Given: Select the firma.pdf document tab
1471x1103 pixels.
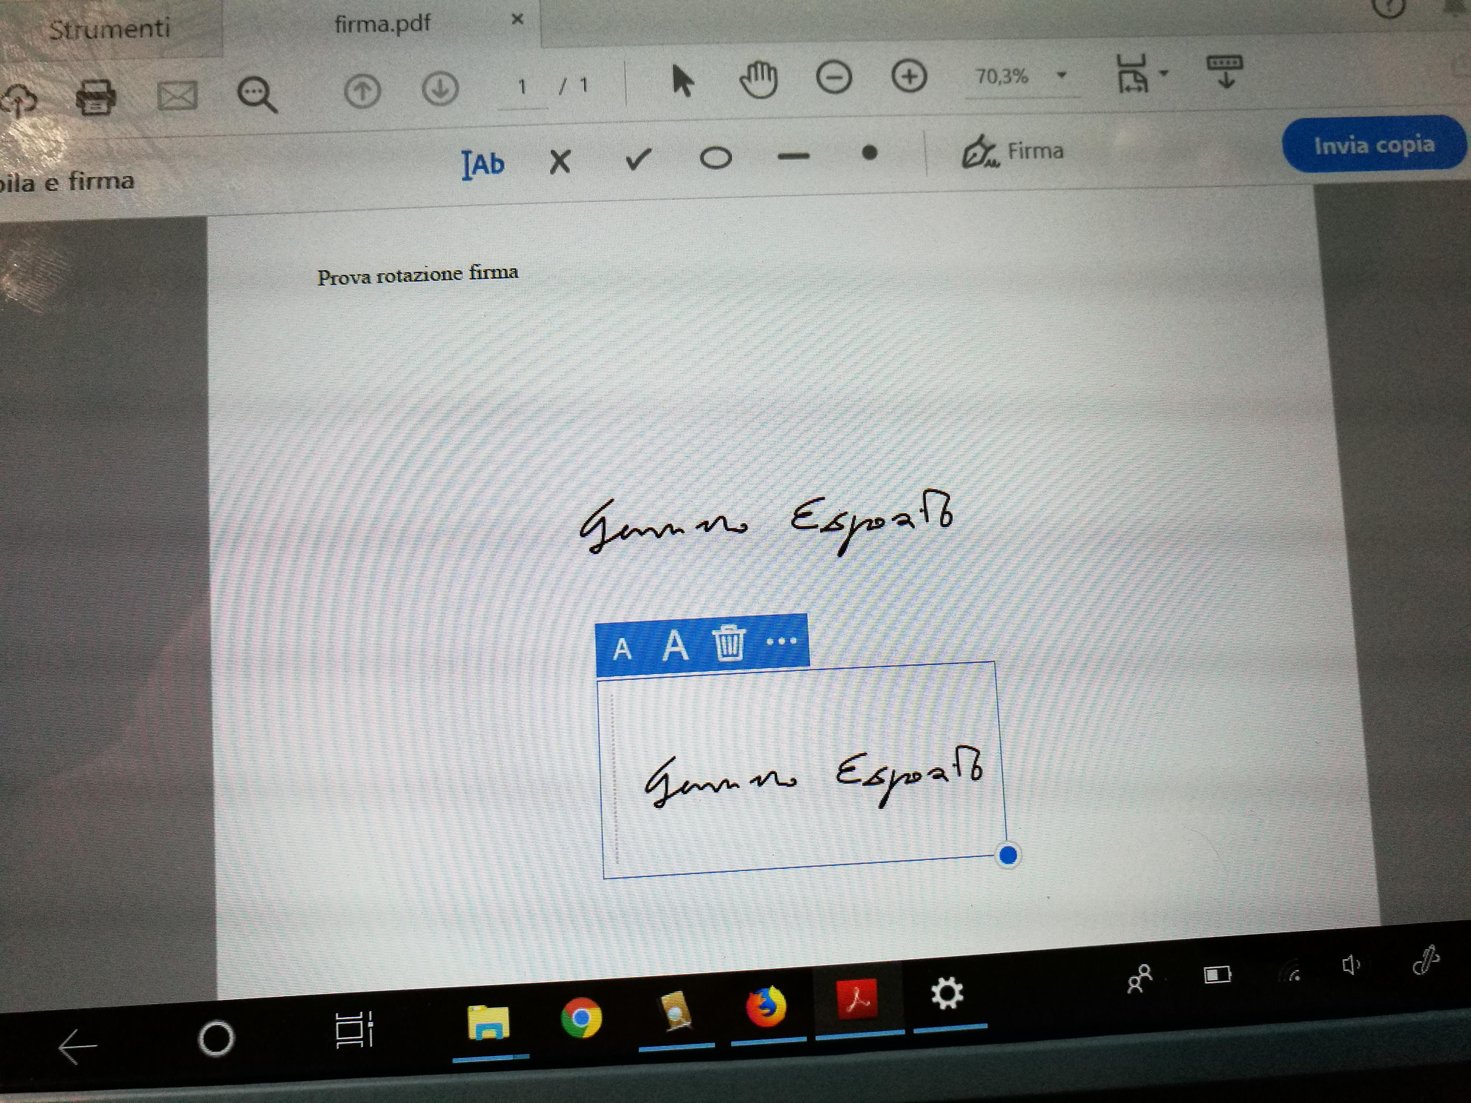Looking at the screenshot, I should (x=382, y=24).
